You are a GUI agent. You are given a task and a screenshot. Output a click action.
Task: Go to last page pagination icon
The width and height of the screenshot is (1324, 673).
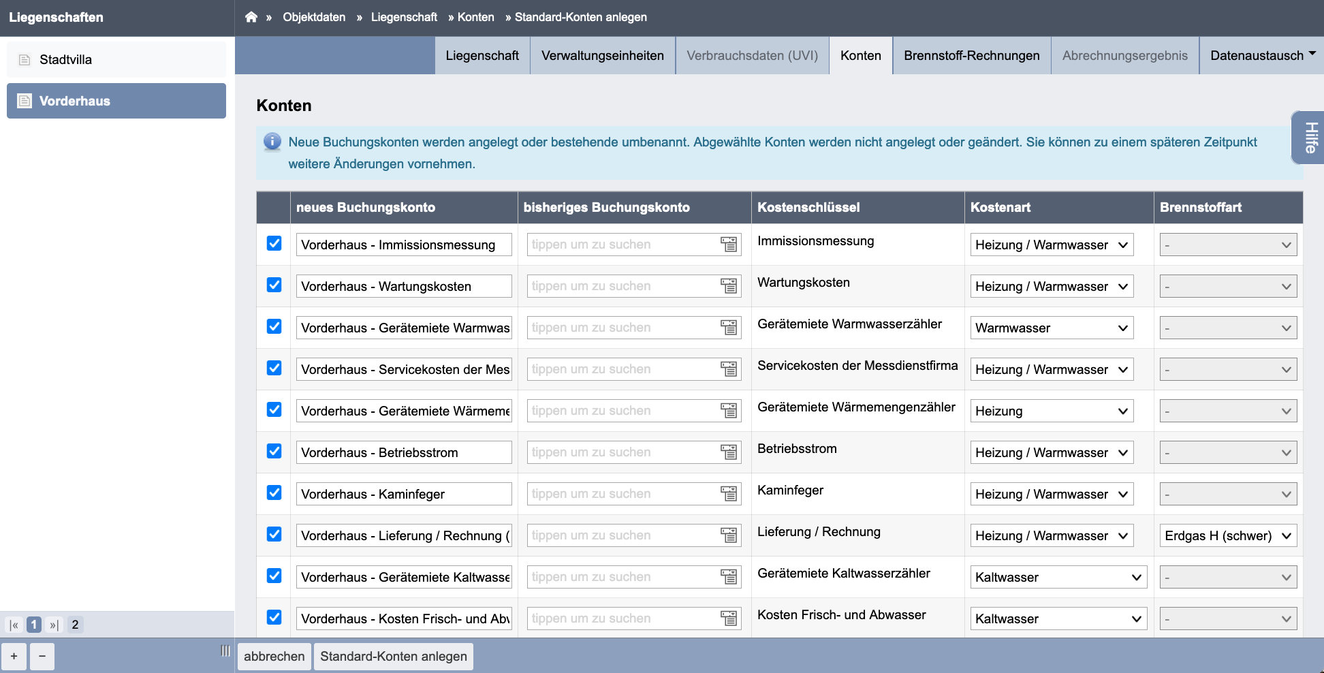pyautogui.click(x=54, y=625)
